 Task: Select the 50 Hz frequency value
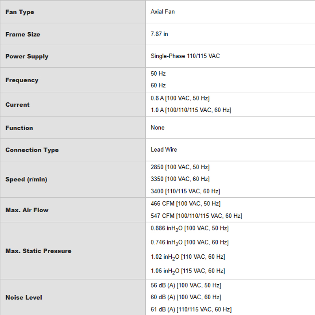tap(158, 74)
